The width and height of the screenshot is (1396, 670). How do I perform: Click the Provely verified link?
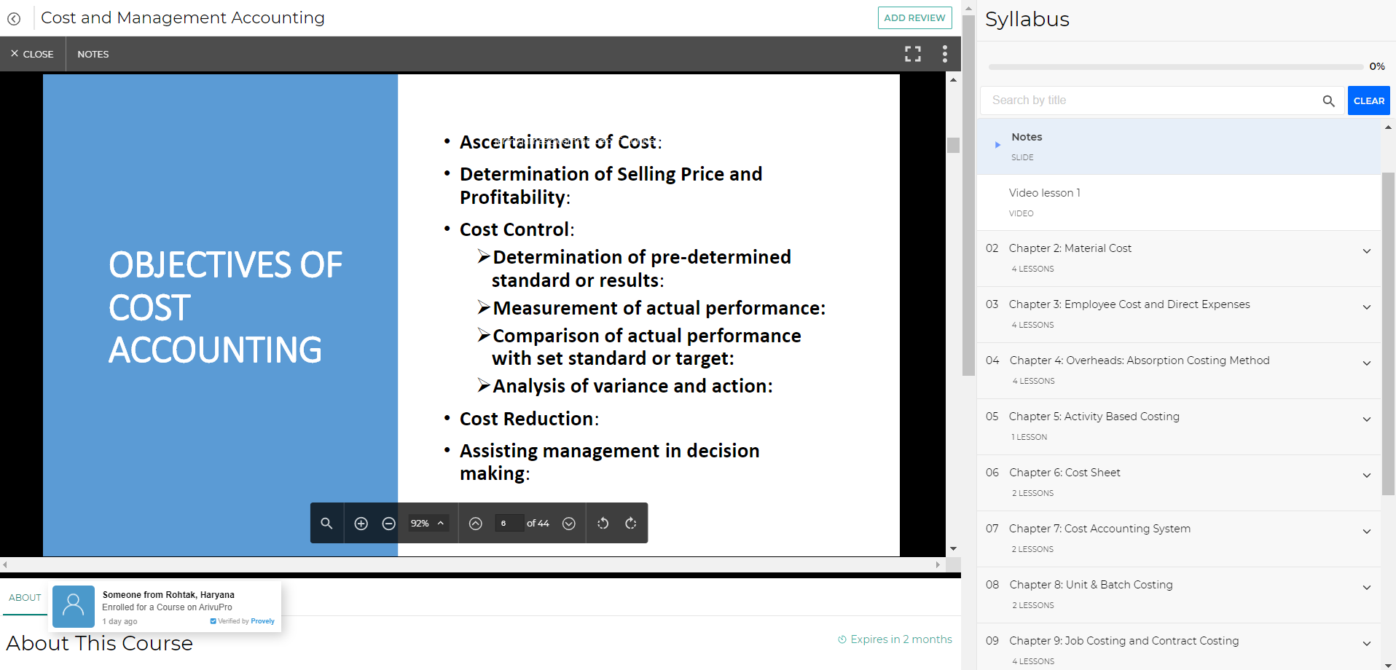262,621
